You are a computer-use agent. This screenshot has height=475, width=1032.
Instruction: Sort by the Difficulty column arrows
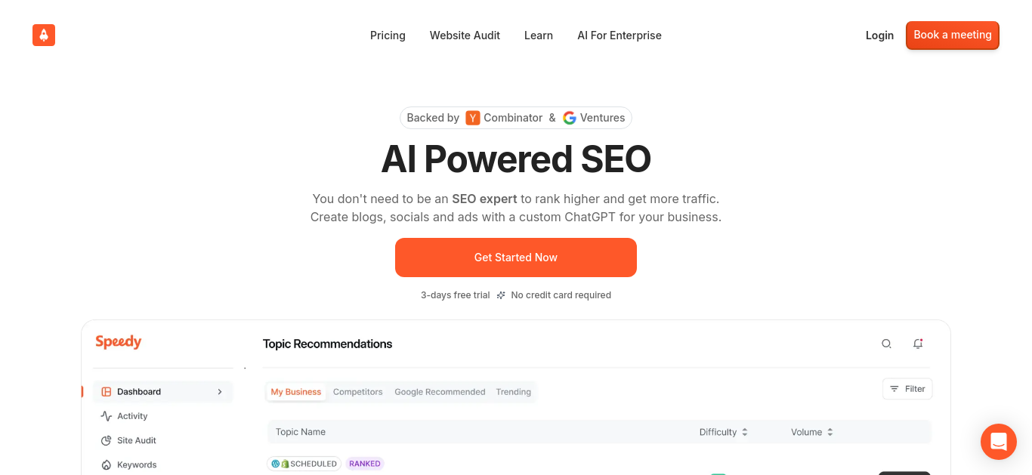(745, 432)
